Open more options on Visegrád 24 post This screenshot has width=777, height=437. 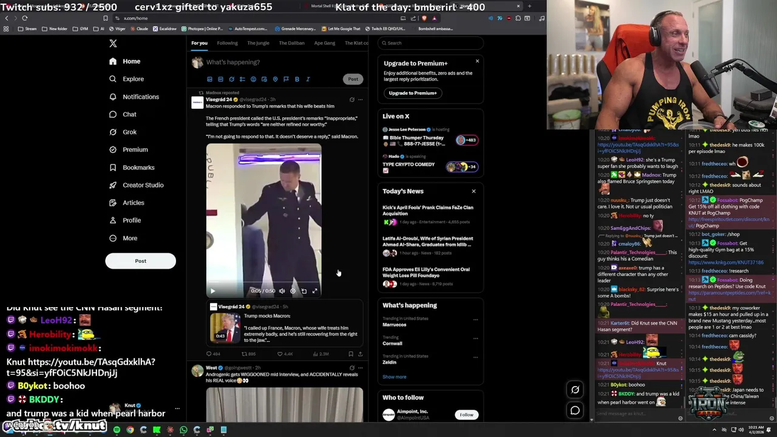pos(360,100)
